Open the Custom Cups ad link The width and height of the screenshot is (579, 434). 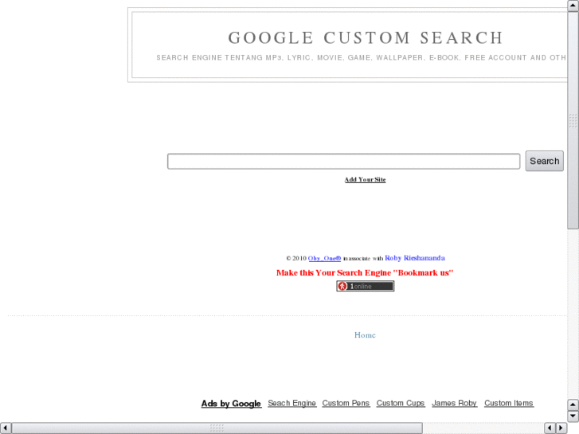(401, 404)
